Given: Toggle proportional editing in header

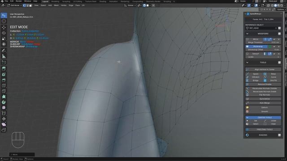Looking at the screenshot, I should click(153, 5).
